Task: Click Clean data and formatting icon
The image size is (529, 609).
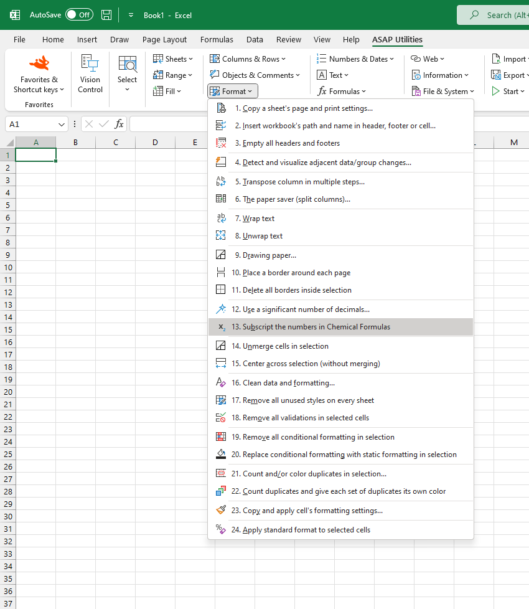Action: click(221, 382)
